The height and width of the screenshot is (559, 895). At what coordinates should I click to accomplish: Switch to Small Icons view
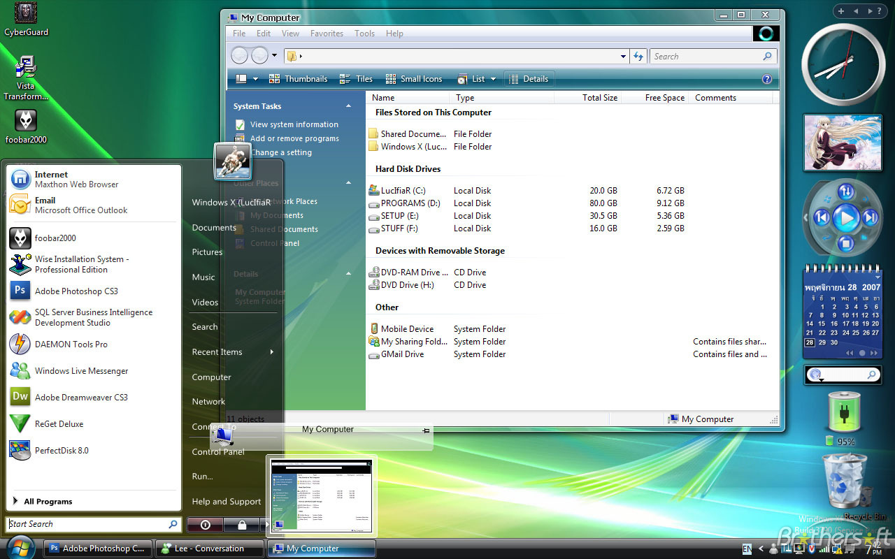414,78
